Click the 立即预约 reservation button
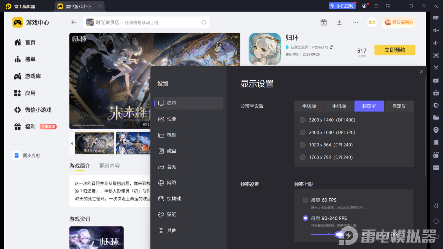This screenshot has width=443, height=249. pos(394,50)
